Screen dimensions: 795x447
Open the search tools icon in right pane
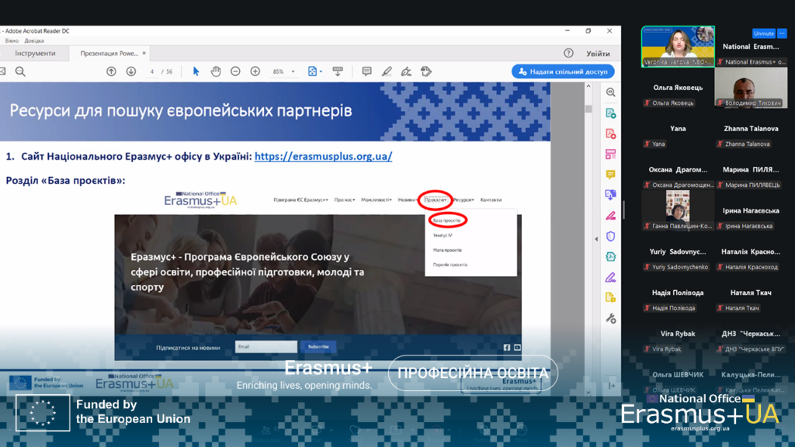coord(610,92)
